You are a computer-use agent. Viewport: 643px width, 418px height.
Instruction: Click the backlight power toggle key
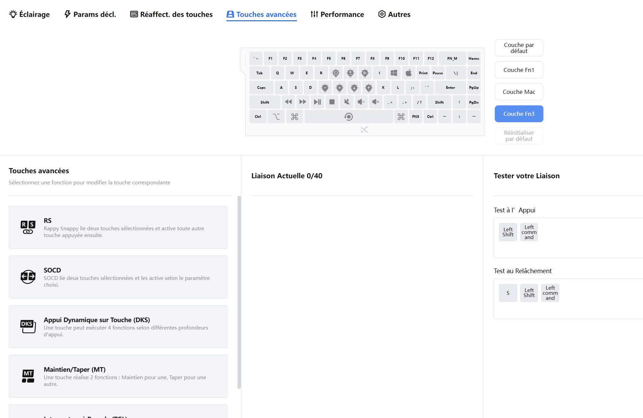click(336, 73)
